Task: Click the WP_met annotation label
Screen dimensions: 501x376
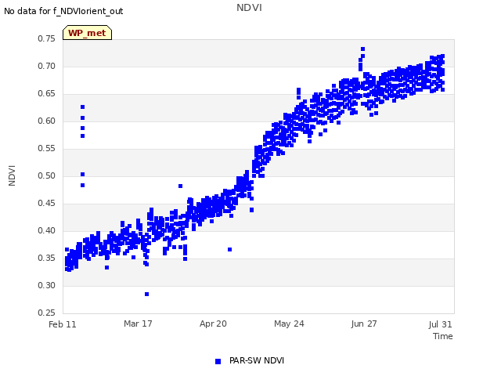Action: point(87,33)
